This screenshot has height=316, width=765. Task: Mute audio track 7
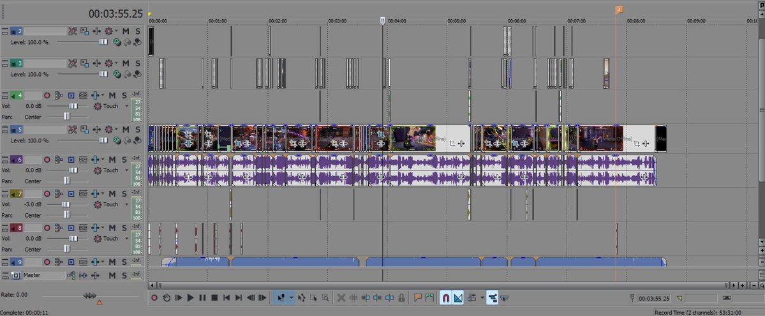coord(112,194)
